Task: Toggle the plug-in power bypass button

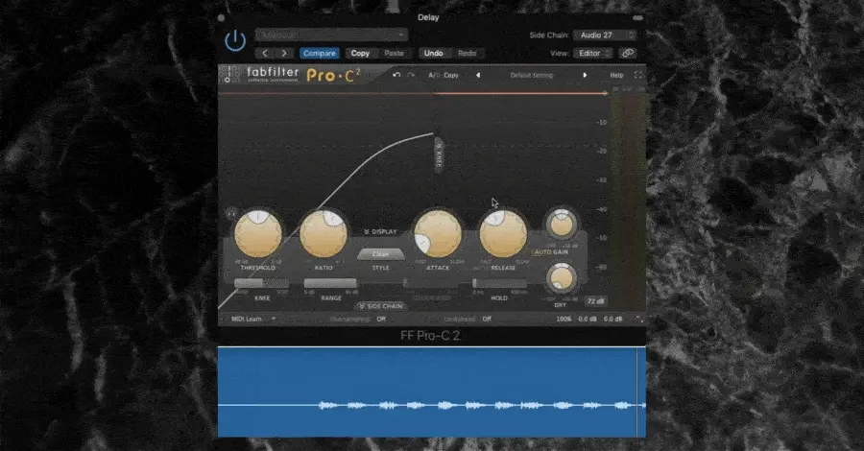Action: coord(235,40)
